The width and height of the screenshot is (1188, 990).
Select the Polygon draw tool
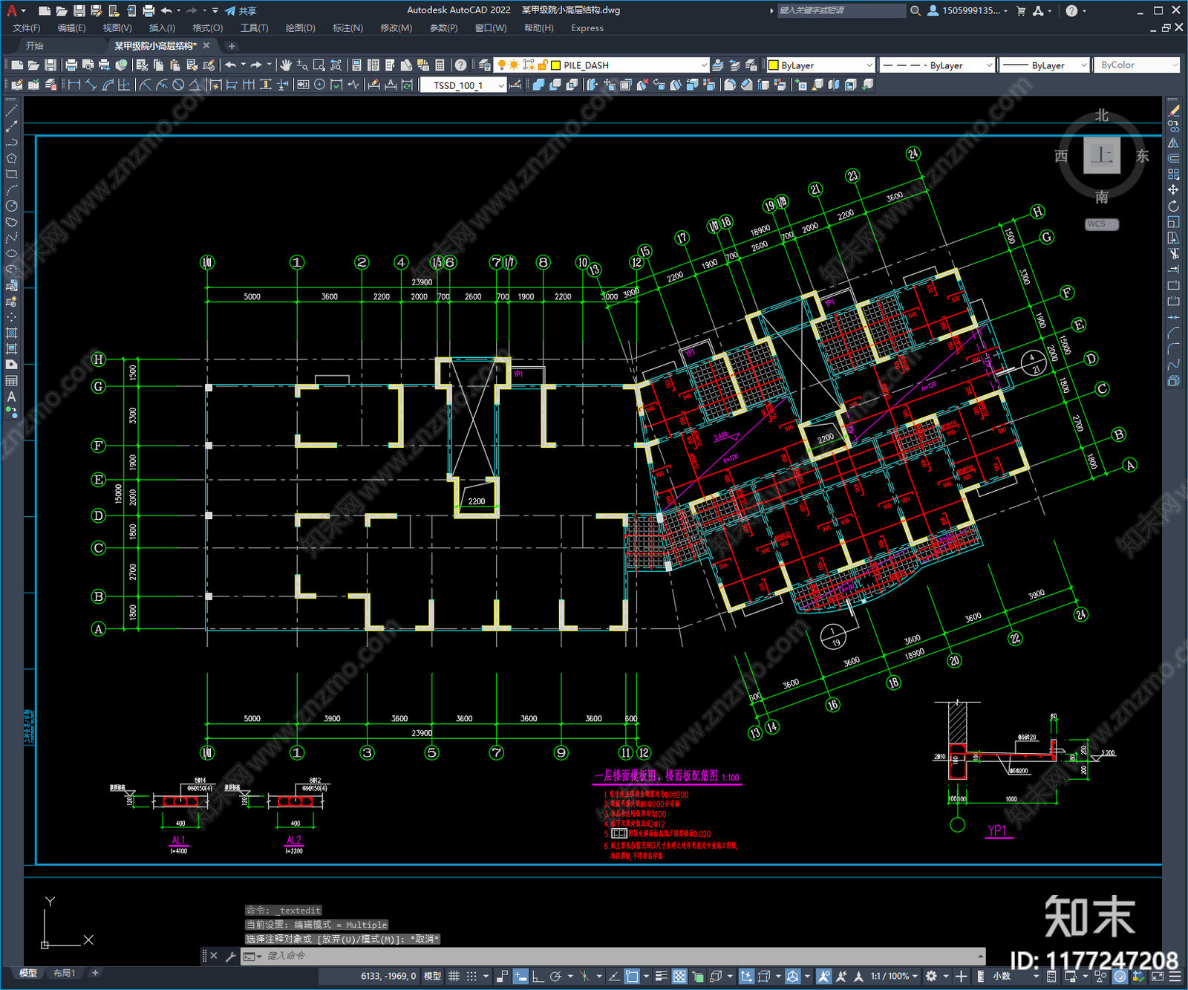tap(11, 158)
